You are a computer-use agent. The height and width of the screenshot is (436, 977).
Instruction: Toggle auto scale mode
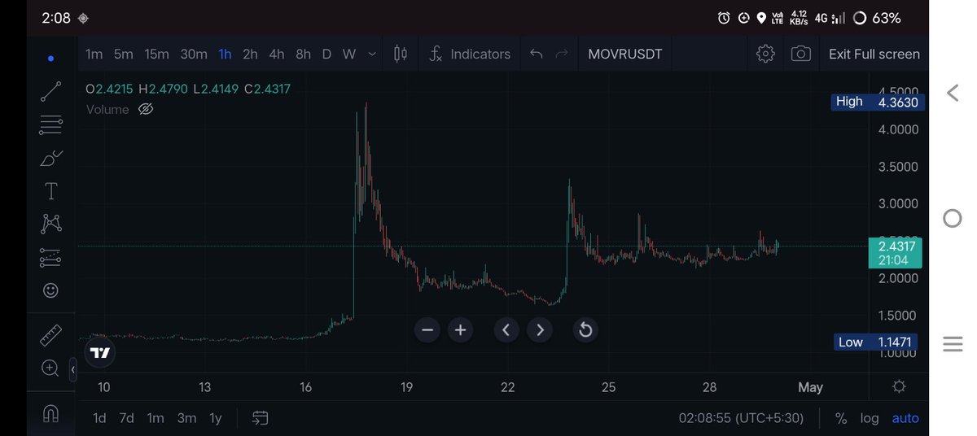(x=905, y=418)
